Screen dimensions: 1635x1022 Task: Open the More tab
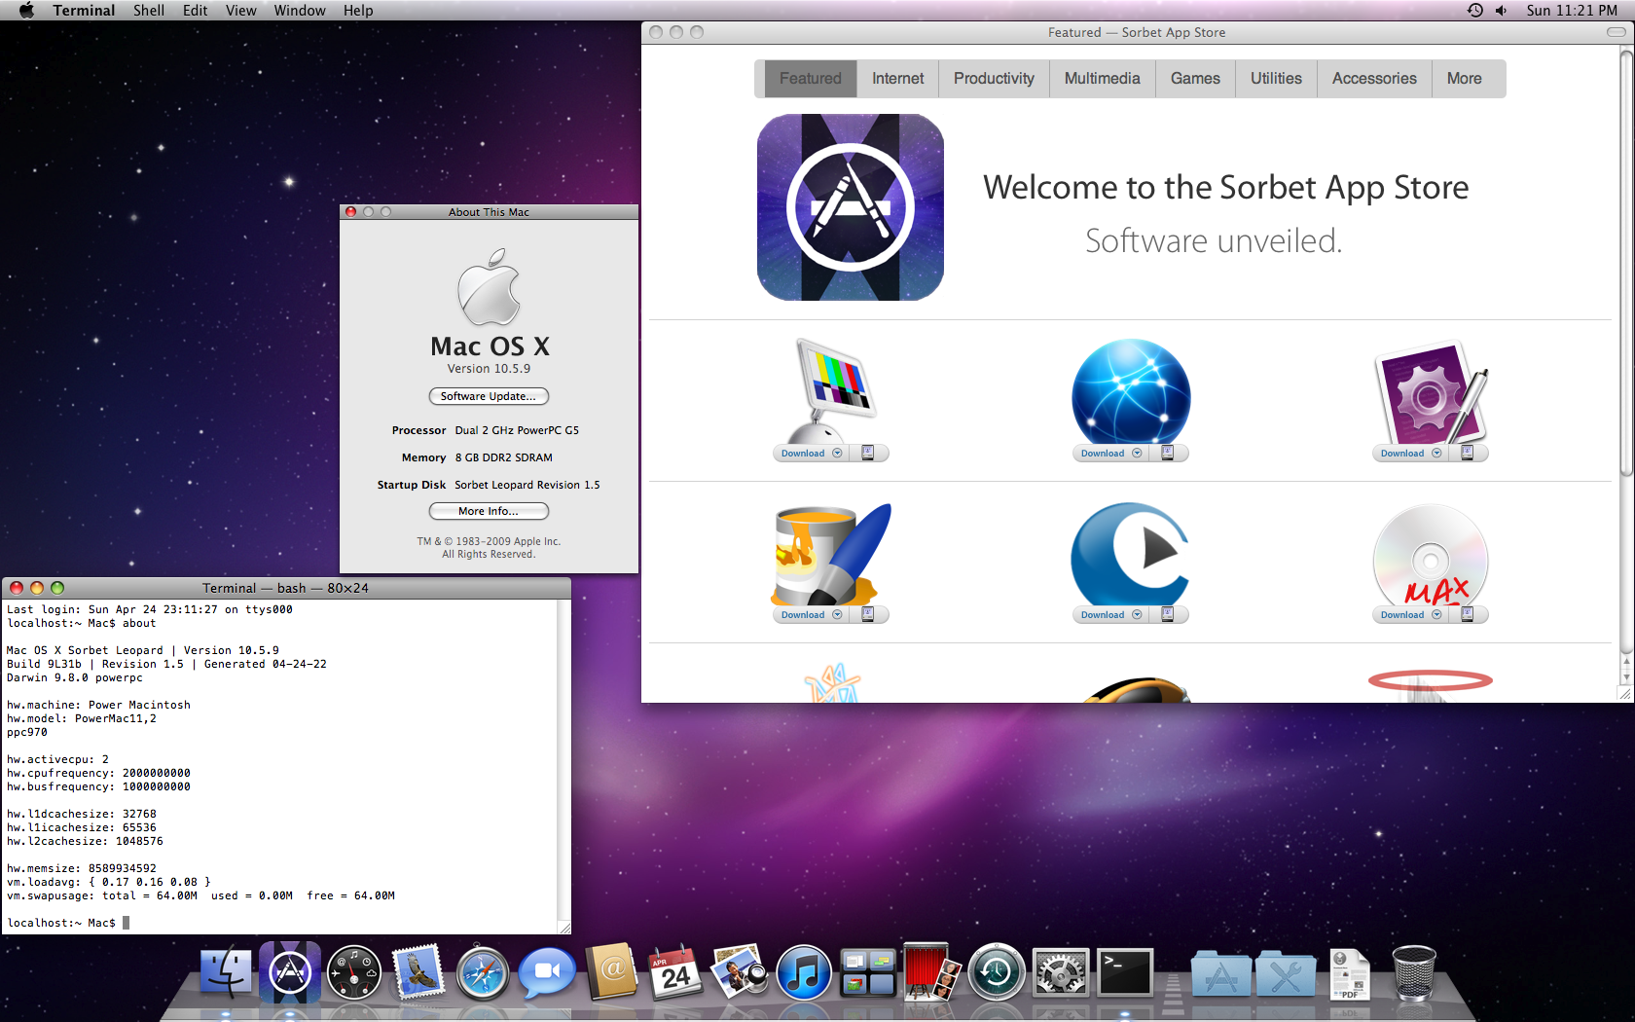pos(1465,79)
